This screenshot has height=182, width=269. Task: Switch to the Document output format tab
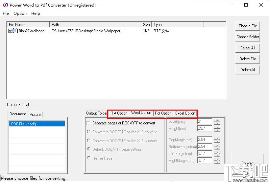tap(17, 114)
